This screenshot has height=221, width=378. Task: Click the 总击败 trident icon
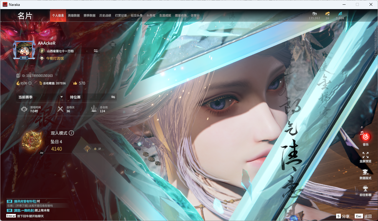[94, 109]
